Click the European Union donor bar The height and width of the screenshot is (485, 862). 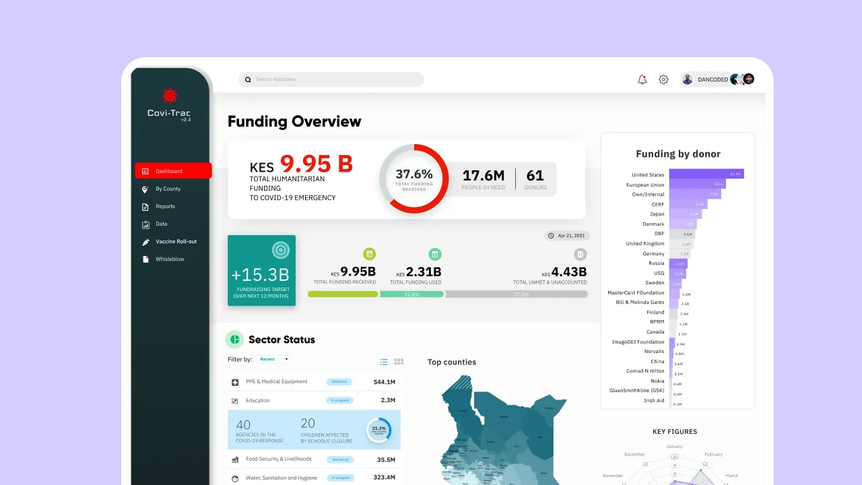pyautogui.click(x=698, y=185)
